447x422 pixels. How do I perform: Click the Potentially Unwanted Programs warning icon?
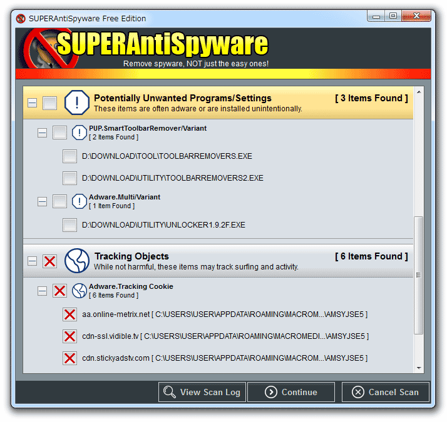point(76,103)
